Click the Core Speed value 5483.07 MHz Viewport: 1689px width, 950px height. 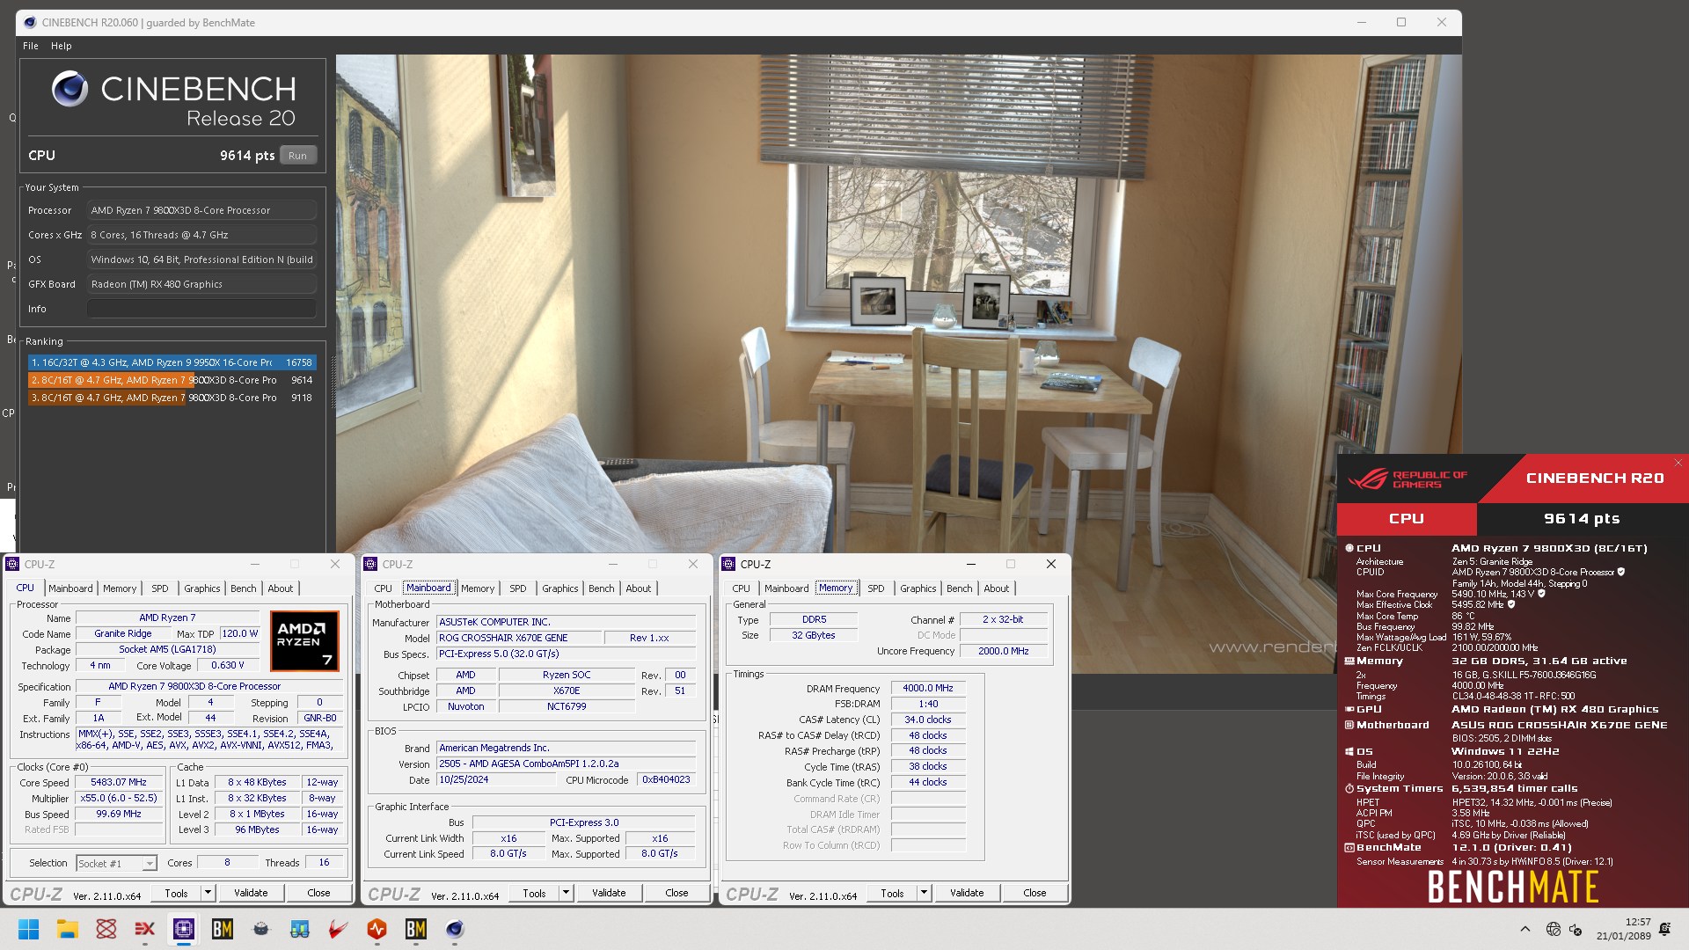(119, 783)
